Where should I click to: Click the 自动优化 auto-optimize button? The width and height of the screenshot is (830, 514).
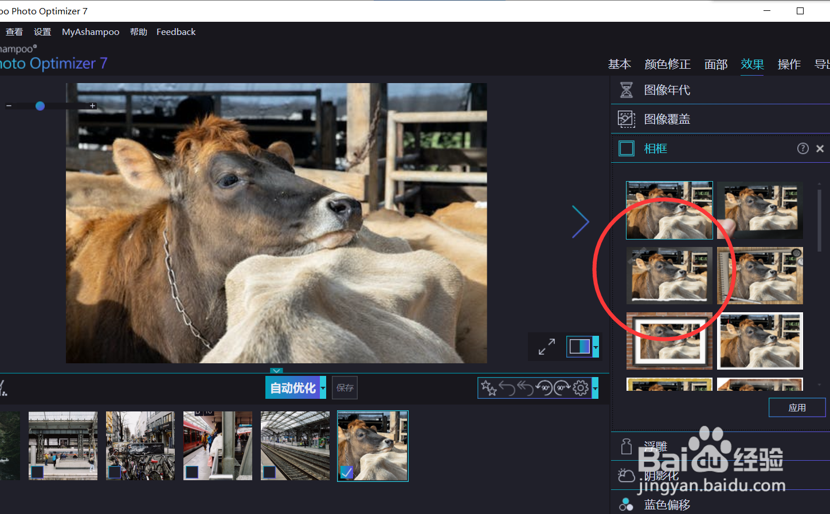click(293, 388)
